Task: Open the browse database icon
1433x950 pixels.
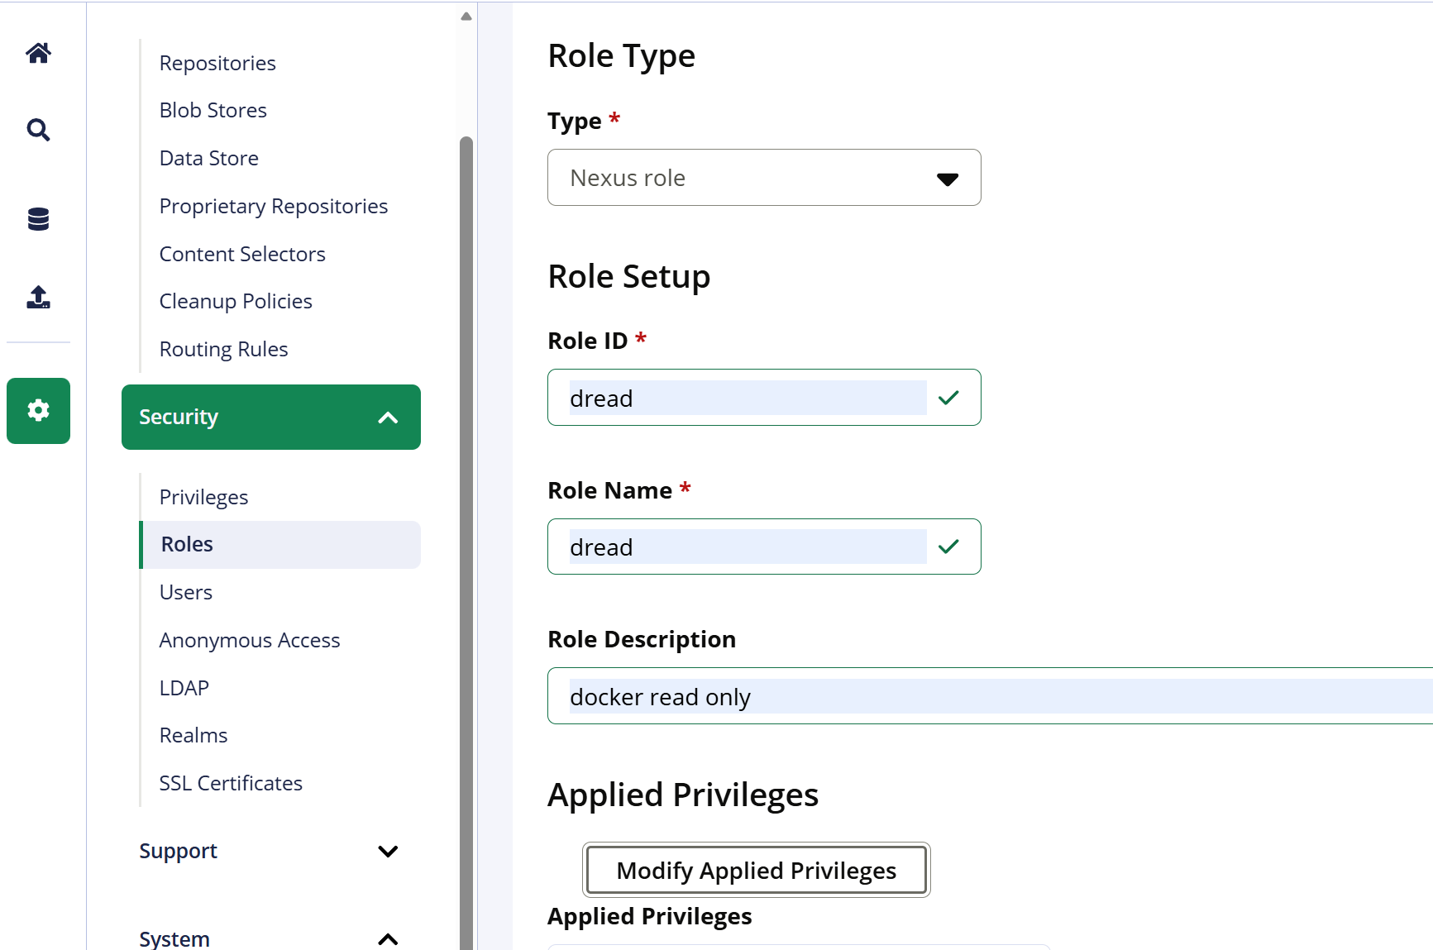Action: 38,219
